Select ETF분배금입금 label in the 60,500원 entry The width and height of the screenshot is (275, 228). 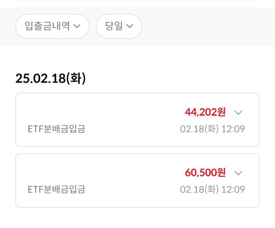pos(56,190)
